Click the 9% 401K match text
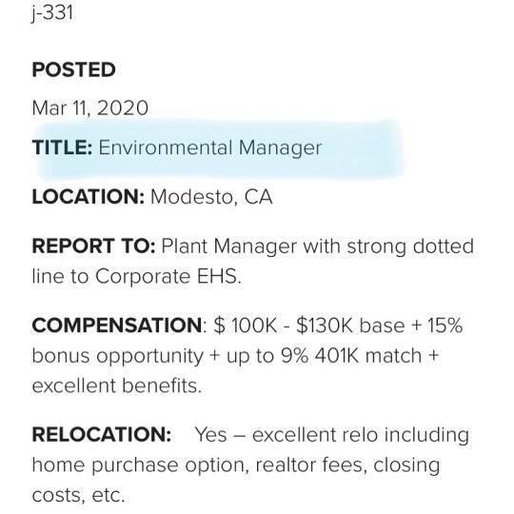 pos(351,356)
